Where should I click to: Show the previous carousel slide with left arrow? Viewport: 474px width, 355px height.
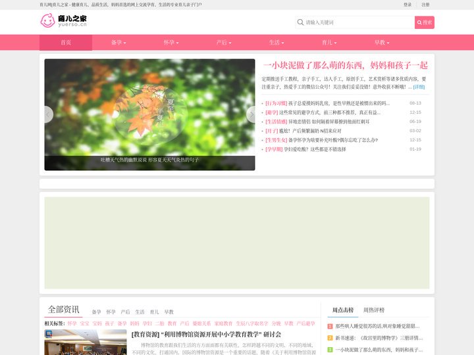(x=49, y=114)
